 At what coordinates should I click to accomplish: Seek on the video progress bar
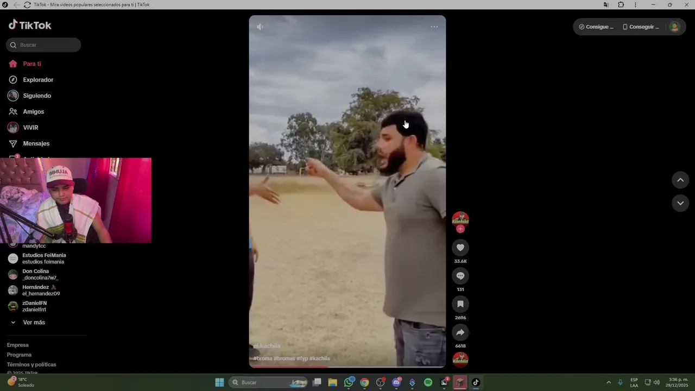coord(347,367)
